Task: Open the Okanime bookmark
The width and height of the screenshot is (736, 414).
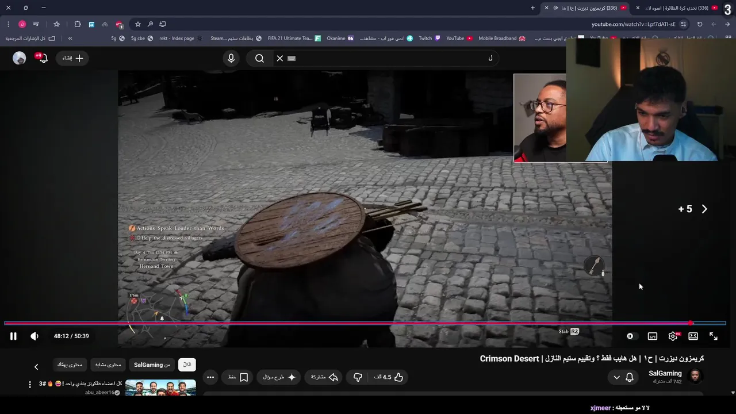Action: pos(340,38)
